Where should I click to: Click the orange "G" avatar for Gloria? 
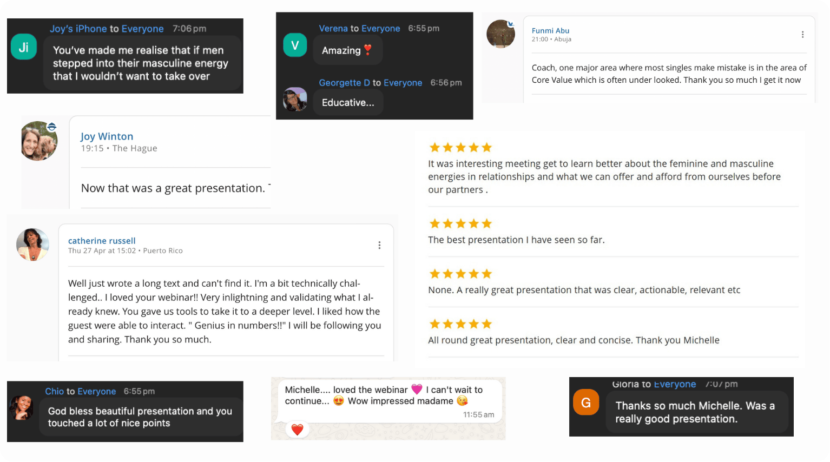click(x=586, y=402)
